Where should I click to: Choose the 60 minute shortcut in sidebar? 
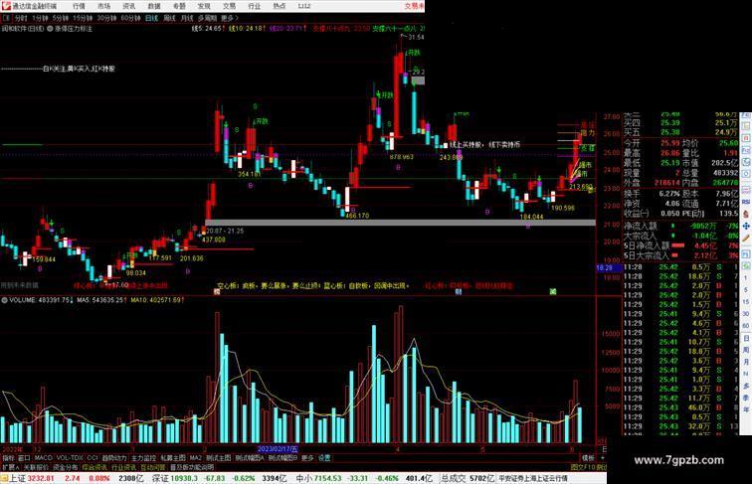coord(746,326)
